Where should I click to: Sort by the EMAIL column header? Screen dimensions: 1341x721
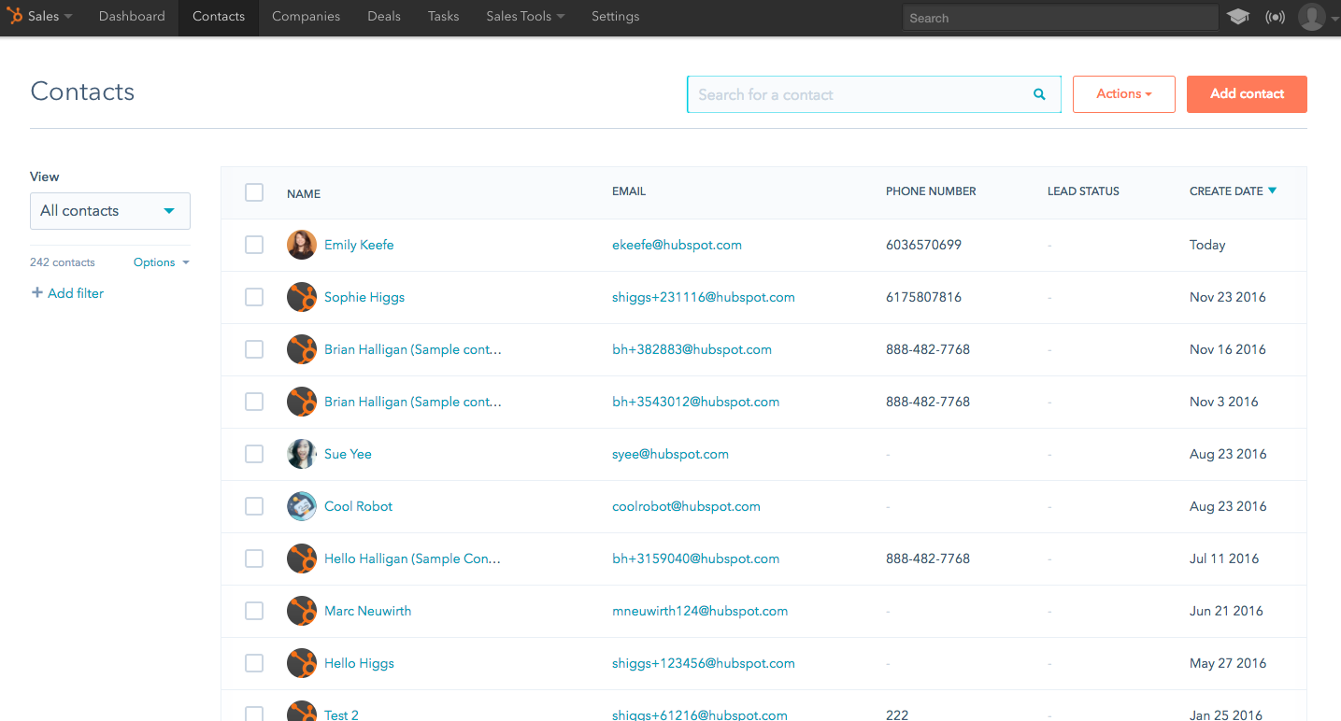(x=629, y=191)
